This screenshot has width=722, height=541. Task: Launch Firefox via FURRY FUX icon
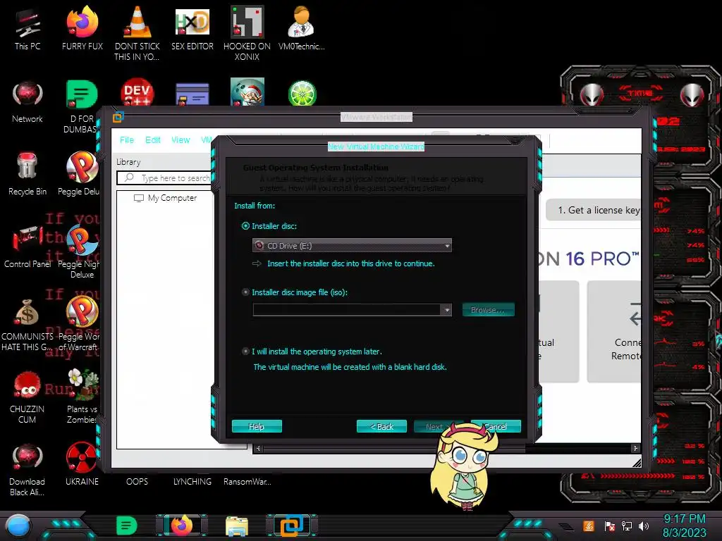coord(82,28)
